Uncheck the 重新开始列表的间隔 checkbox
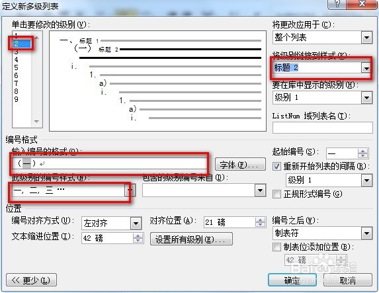The image size is (379, 293). click(x=276, y=166)
